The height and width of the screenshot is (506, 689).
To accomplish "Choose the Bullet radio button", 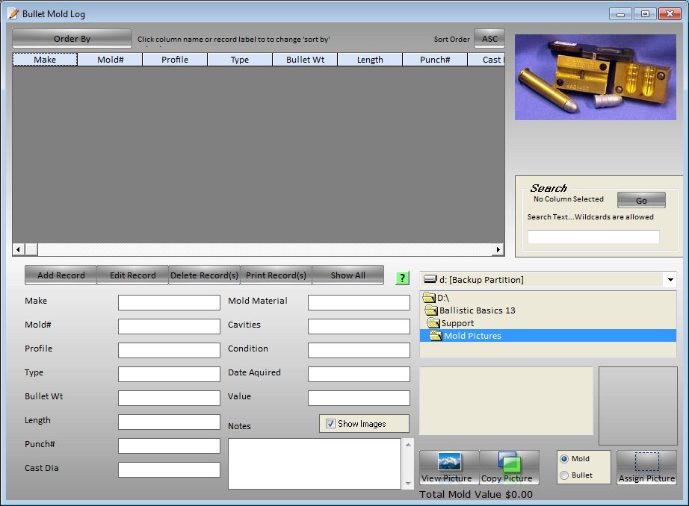I will click(x=564, y=475).
